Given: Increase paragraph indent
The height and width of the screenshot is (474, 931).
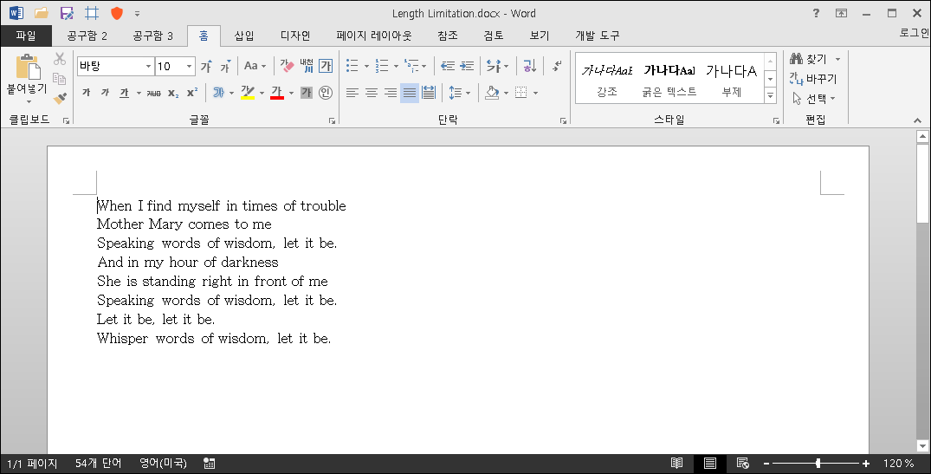Looking at the screenshot, I should 468,66.
